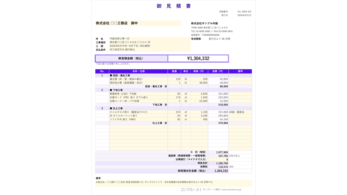The image size is (347, 195).
Task: Select the 養生費(床・壁・建具の養生) item
Action: pos(139,79)
